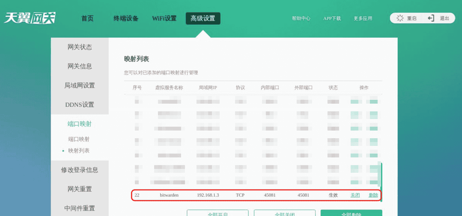This screenshot has width=462, height=216.
Task: Disable the bitwarden mapping via 关闭
Action: 355,195
